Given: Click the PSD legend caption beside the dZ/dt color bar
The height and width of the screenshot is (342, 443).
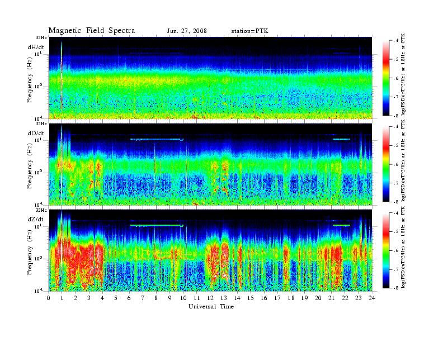Looking at the screenshot, I should click(403, 247).
